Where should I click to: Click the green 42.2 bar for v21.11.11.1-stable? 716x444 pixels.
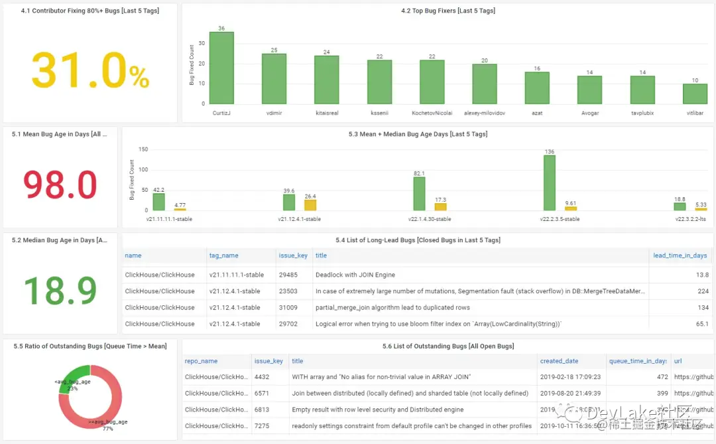pos(158,202)
